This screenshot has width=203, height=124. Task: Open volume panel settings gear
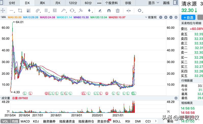[x=176, y=98]
